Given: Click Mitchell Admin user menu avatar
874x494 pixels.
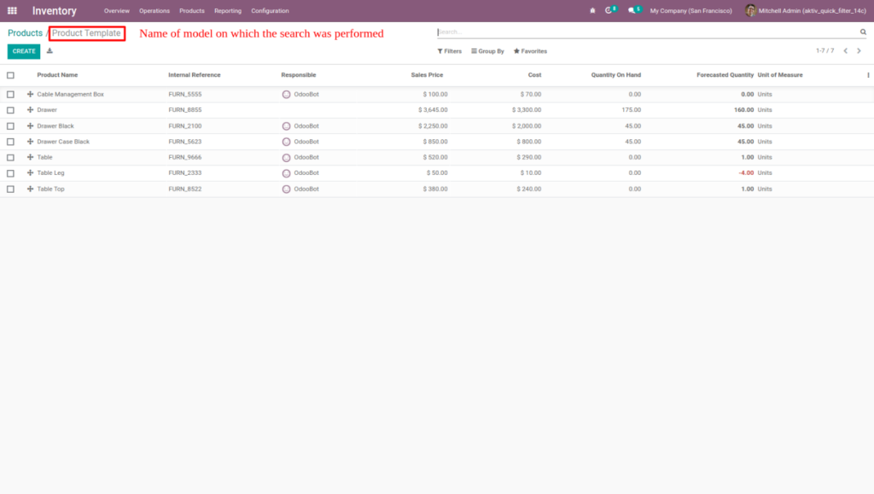Looking at the screenshot, I should coord(750,10).
